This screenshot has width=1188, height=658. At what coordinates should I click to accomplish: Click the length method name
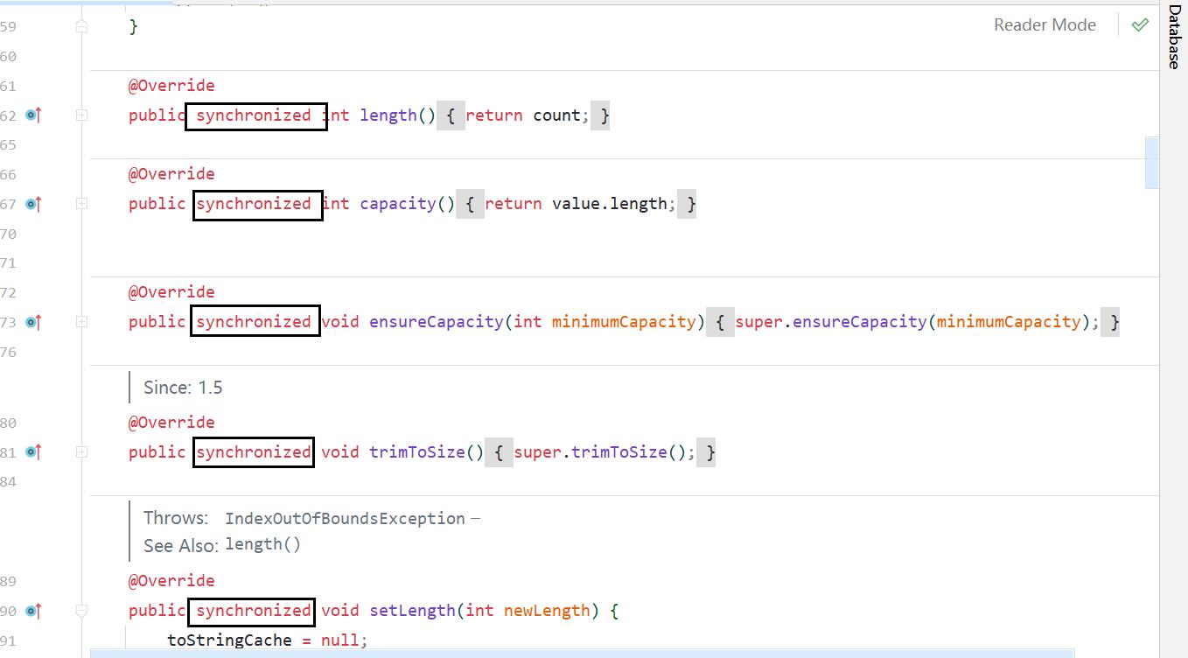pyautogui.click(x=388, y=115)
